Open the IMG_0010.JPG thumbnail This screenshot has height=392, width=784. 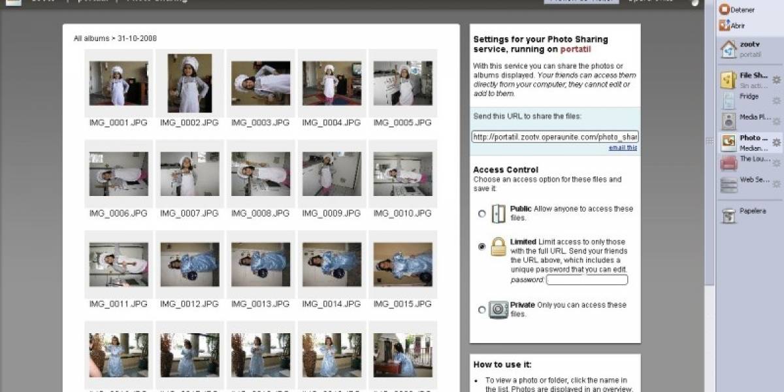click(403, 174)
